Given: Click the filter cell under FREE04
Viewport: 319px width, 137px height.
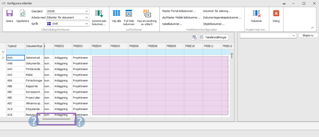Looking at the screenshot, I should (x=100, y=52).
